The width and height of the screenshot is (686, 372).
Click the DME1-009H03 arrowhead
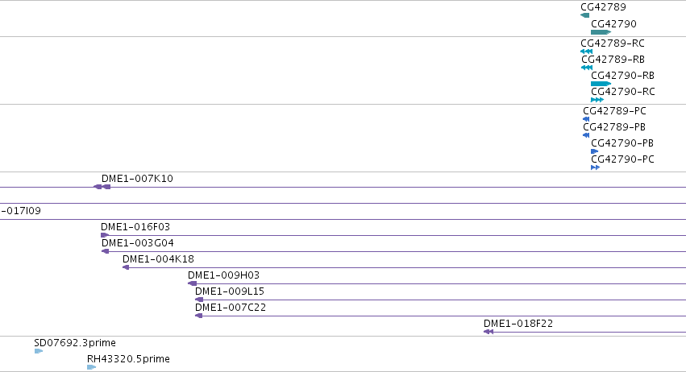[192, 283]
